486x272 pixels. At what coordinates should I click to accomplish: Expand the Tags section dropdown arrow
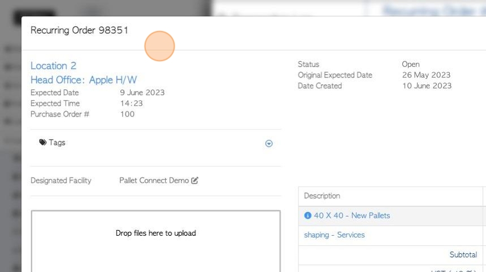point(269,143)
